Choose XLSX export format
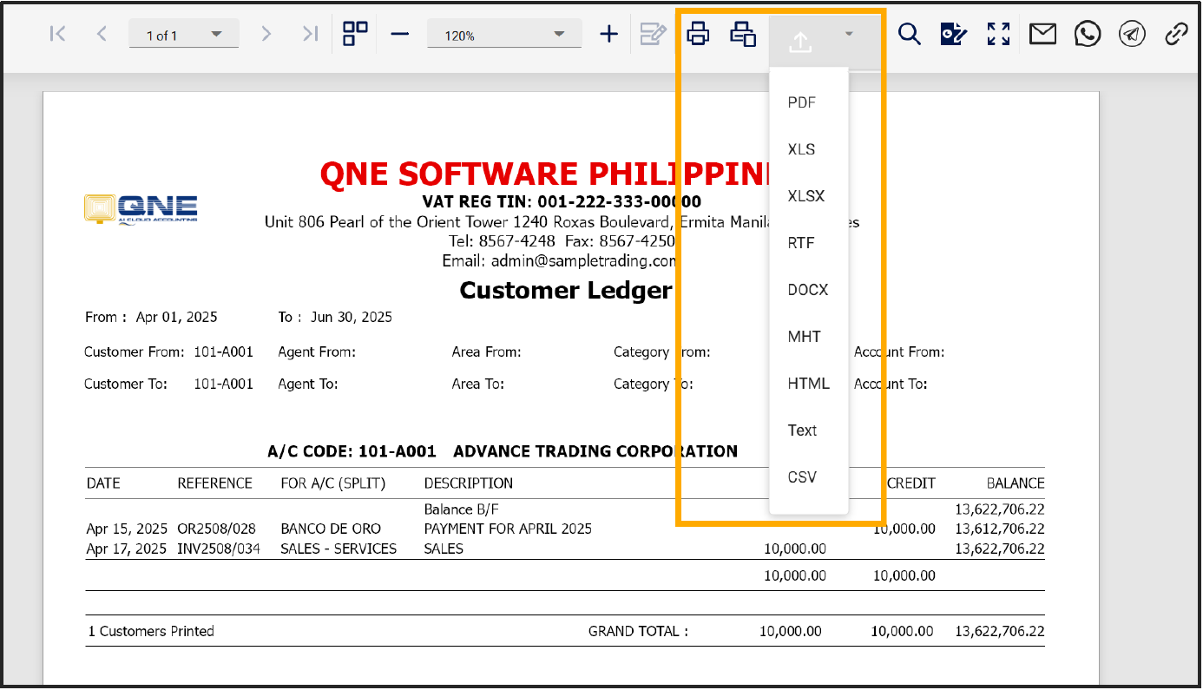This screenshot has width=1203, height=690. point(808,196)
